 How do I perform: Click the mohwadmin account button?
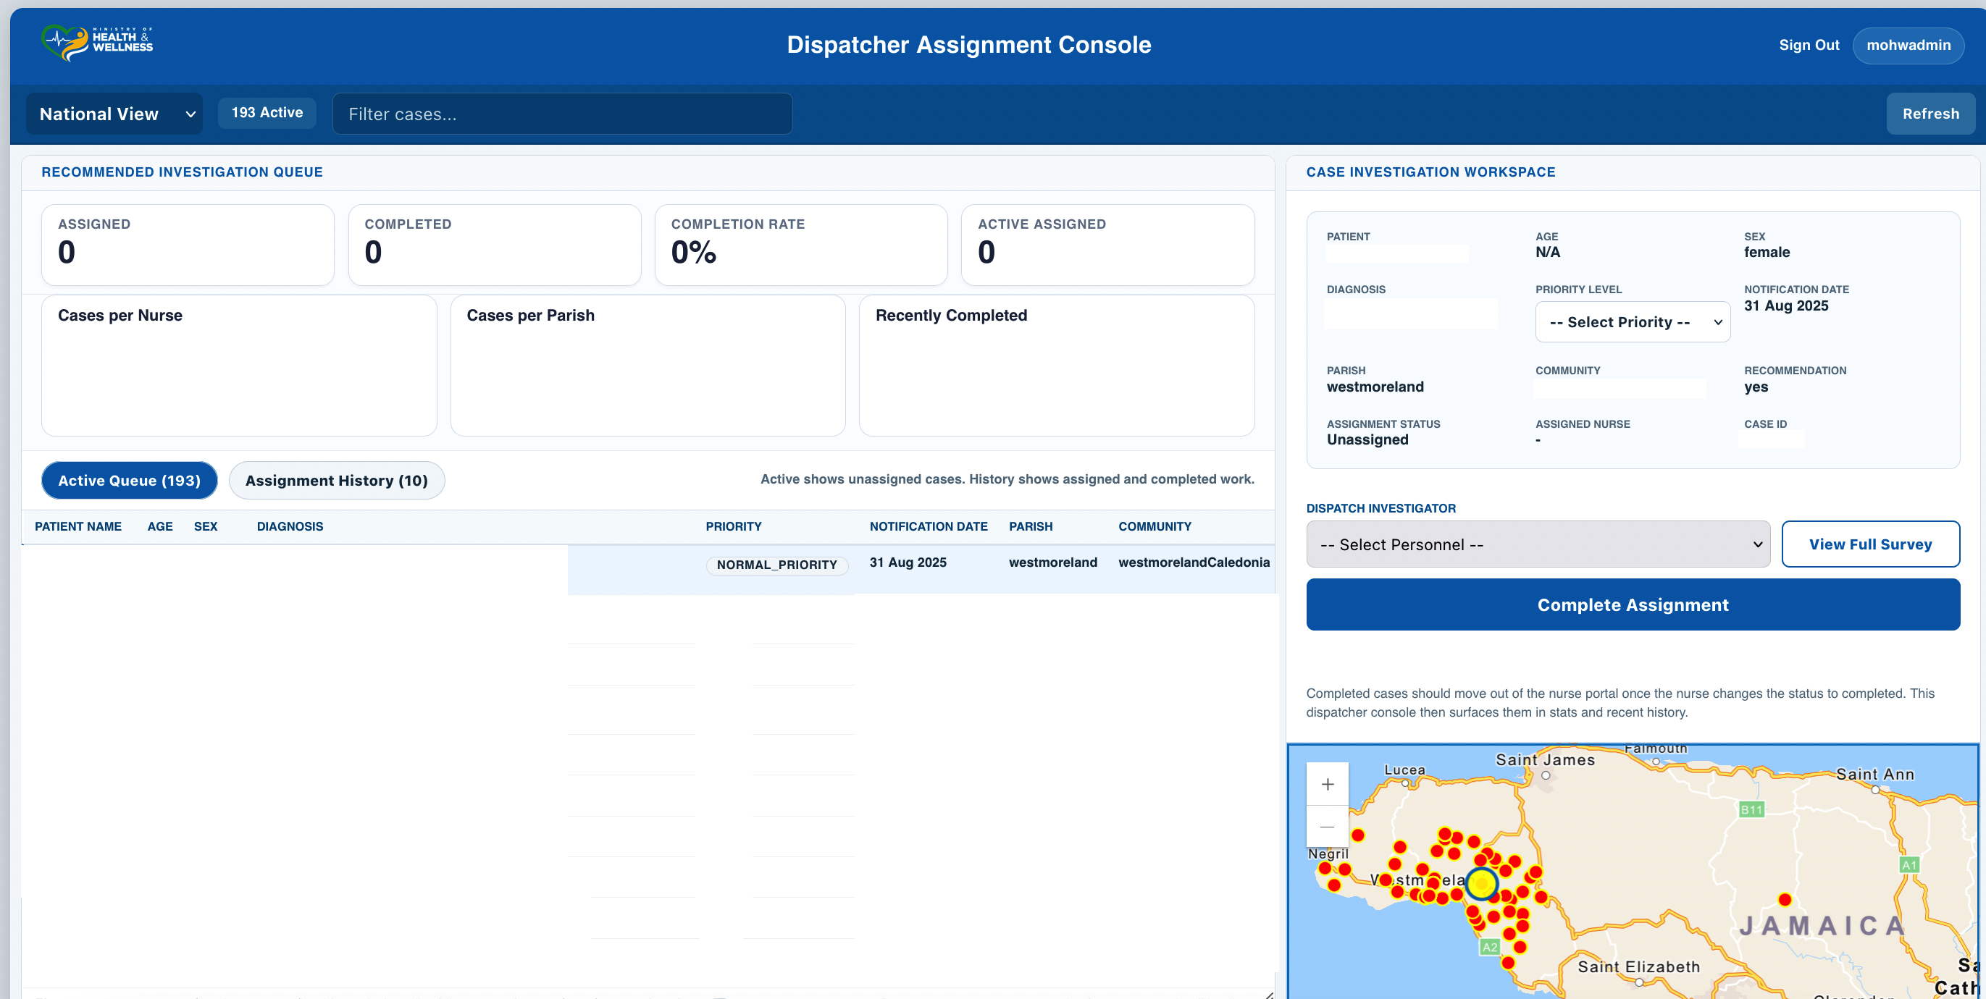[1908, 45]
